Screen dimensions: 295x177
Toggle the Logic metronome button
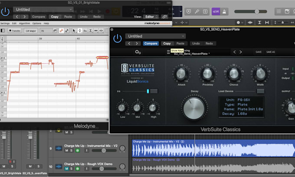pyautogui.click(x=224, y=11)
